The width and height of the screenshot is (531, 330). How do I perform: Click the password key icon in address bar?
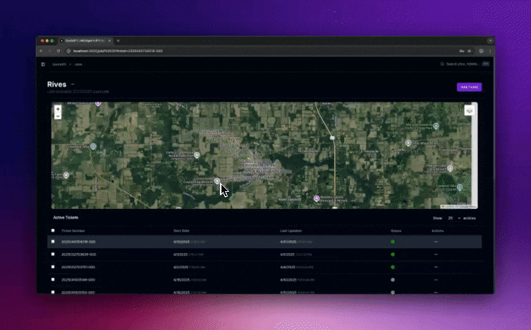point(462,51)
